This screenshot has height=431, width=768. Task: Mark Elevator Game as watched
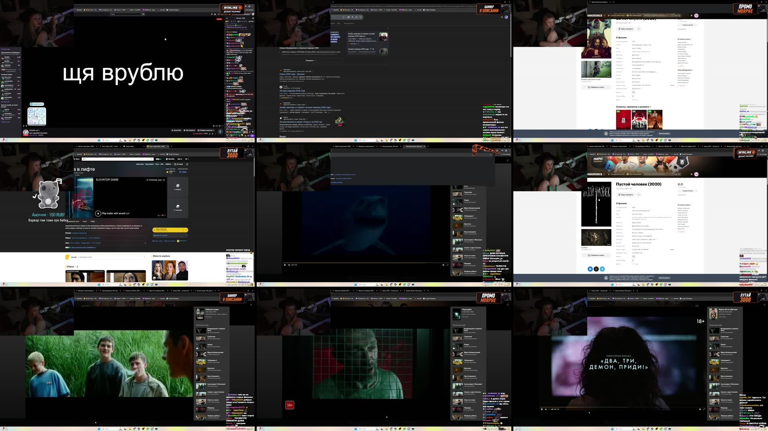160,235
